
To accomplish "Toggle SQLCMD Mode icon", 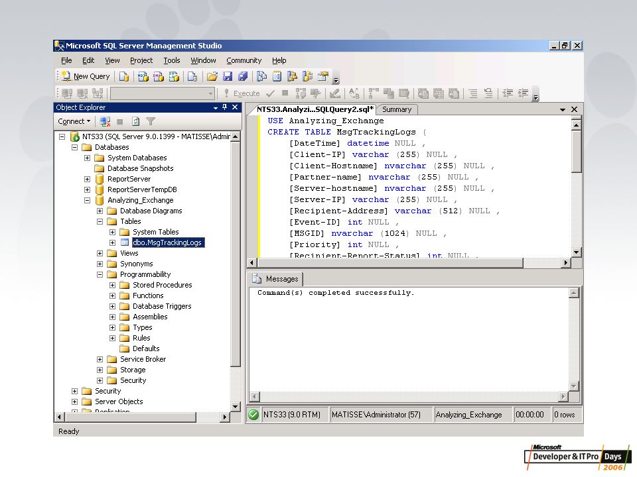I will pyautogui.click(x=404, y=93).
